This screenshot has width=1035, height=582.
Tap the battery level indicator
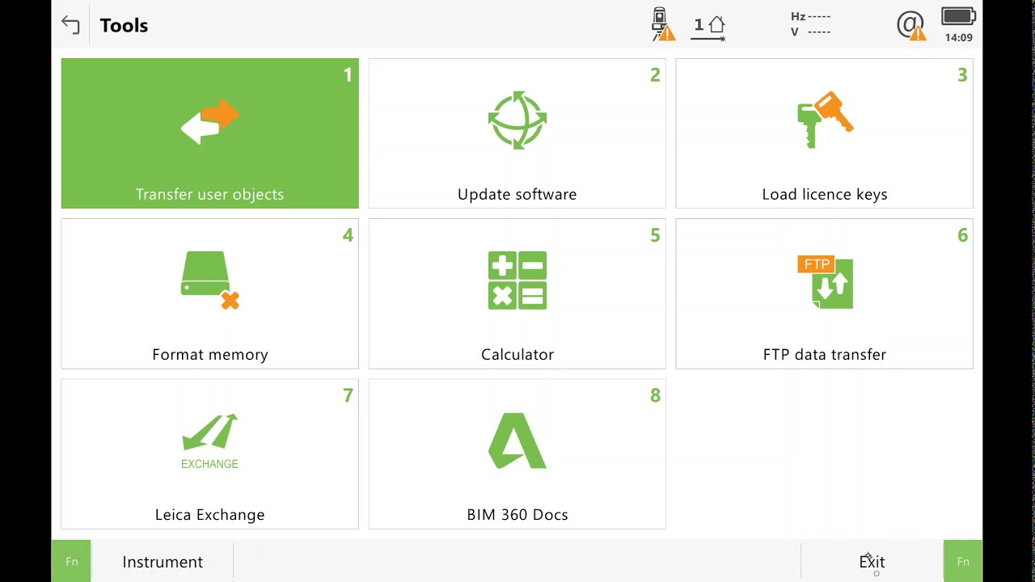tap(959, 17)
